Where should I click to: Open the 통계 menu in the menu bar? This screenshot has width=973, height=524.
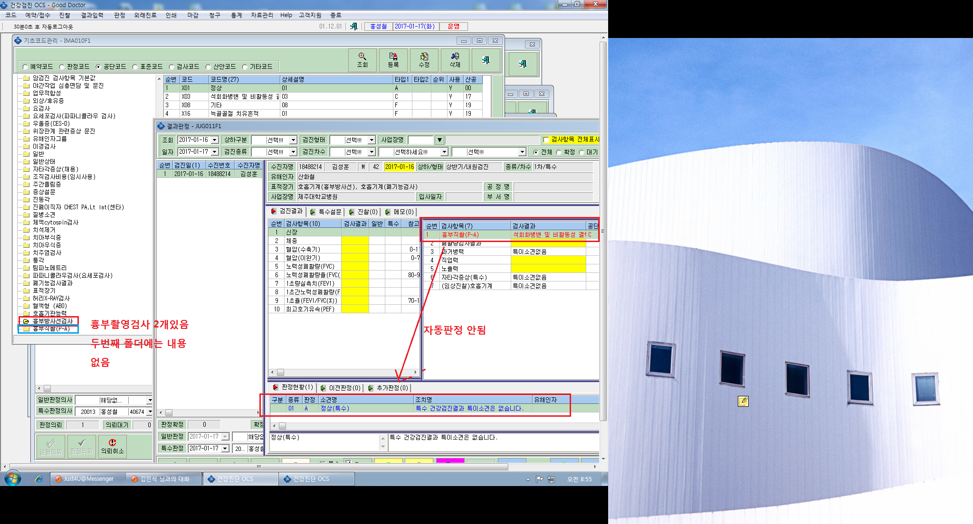[x=236, y=15]
